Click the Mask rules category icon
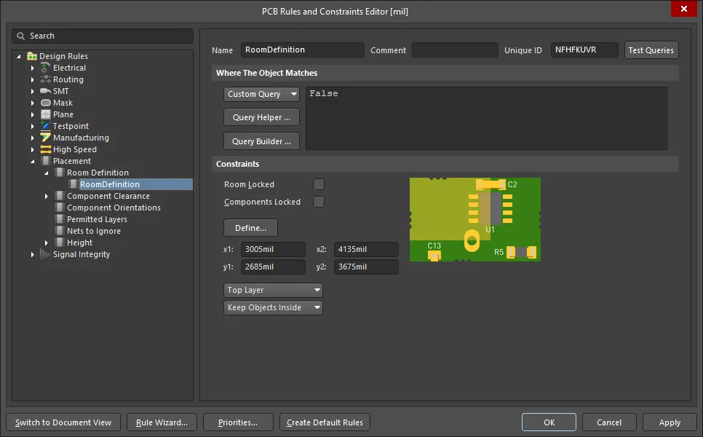 pyautogui.click(x=45, y=103)
